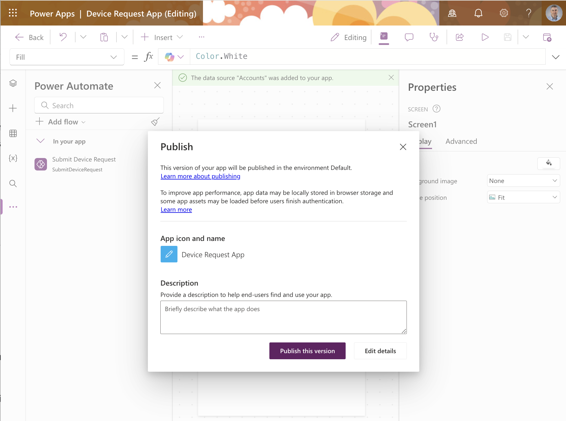Preview the app with Play icon

click(485, 37)
